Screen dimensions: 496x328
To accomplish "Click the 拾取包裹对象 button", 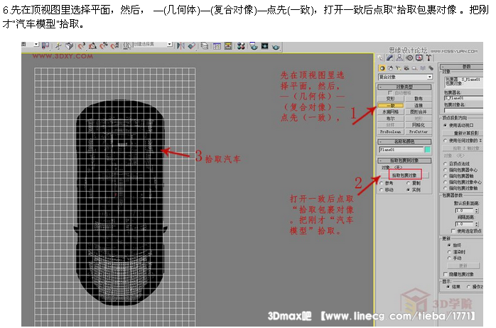I will [x=404, y=175].
